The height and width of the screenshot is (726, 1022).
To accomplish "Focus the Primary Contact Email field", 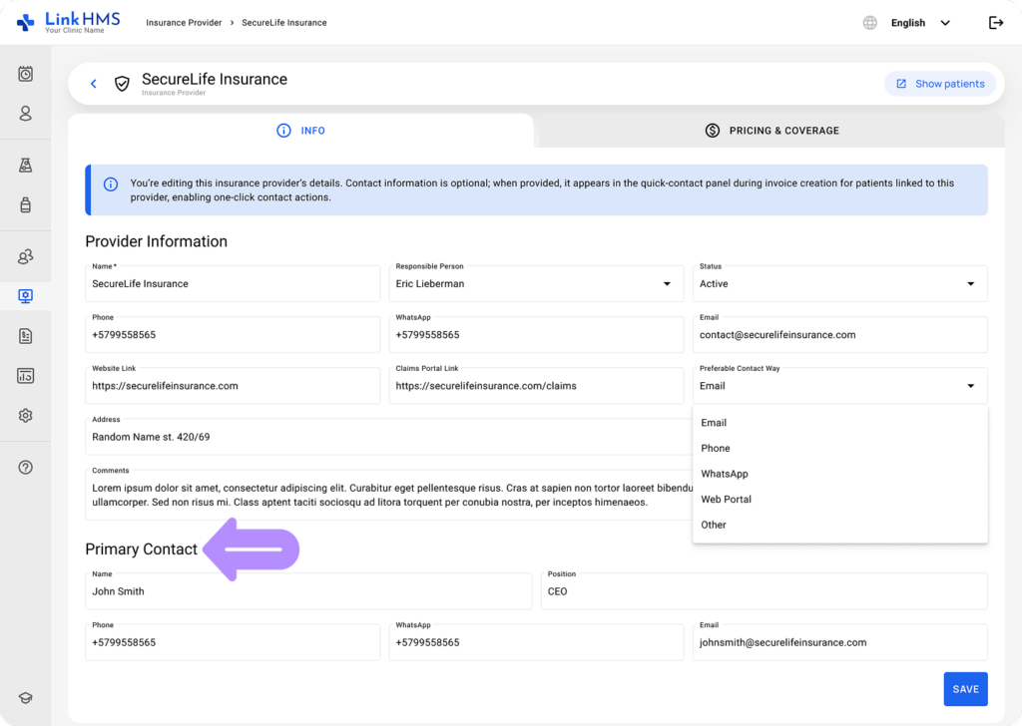I will click(839, 642).
